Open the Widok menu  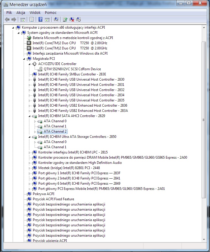point(35,12)
